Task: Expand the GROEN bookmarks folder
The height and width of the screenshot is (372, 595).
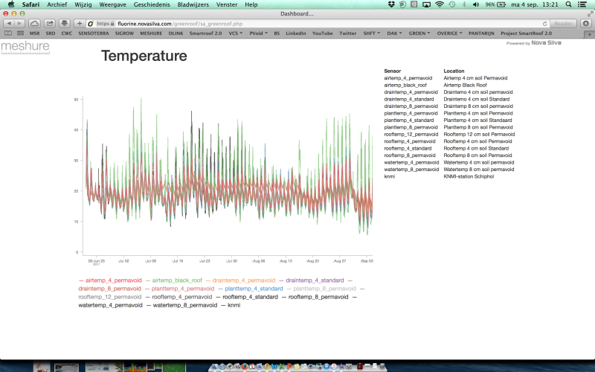Action: 419,33
